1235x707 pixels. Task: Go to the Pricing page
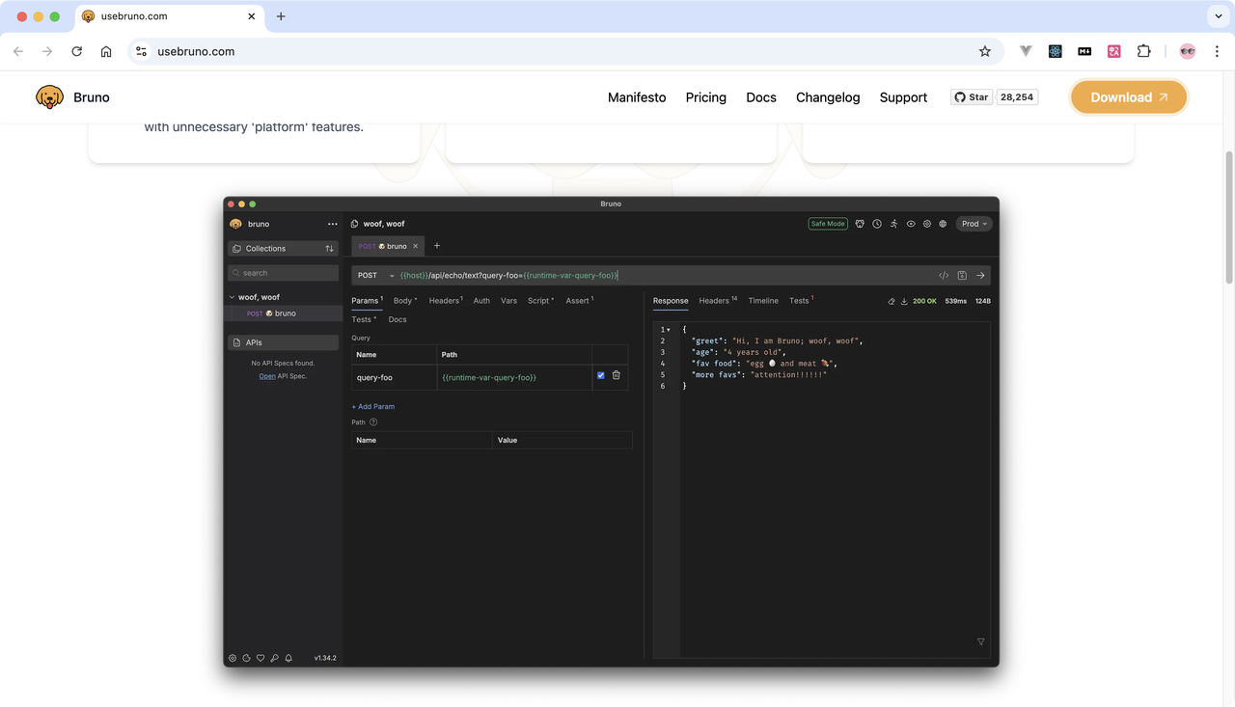(x=706, y=97)
